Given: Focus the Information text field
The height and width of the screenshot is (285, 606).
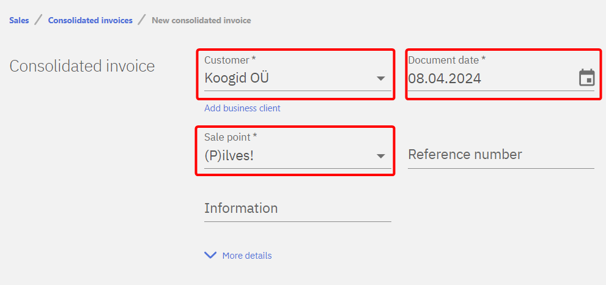Looking at the screenshot, I should 297,209.
